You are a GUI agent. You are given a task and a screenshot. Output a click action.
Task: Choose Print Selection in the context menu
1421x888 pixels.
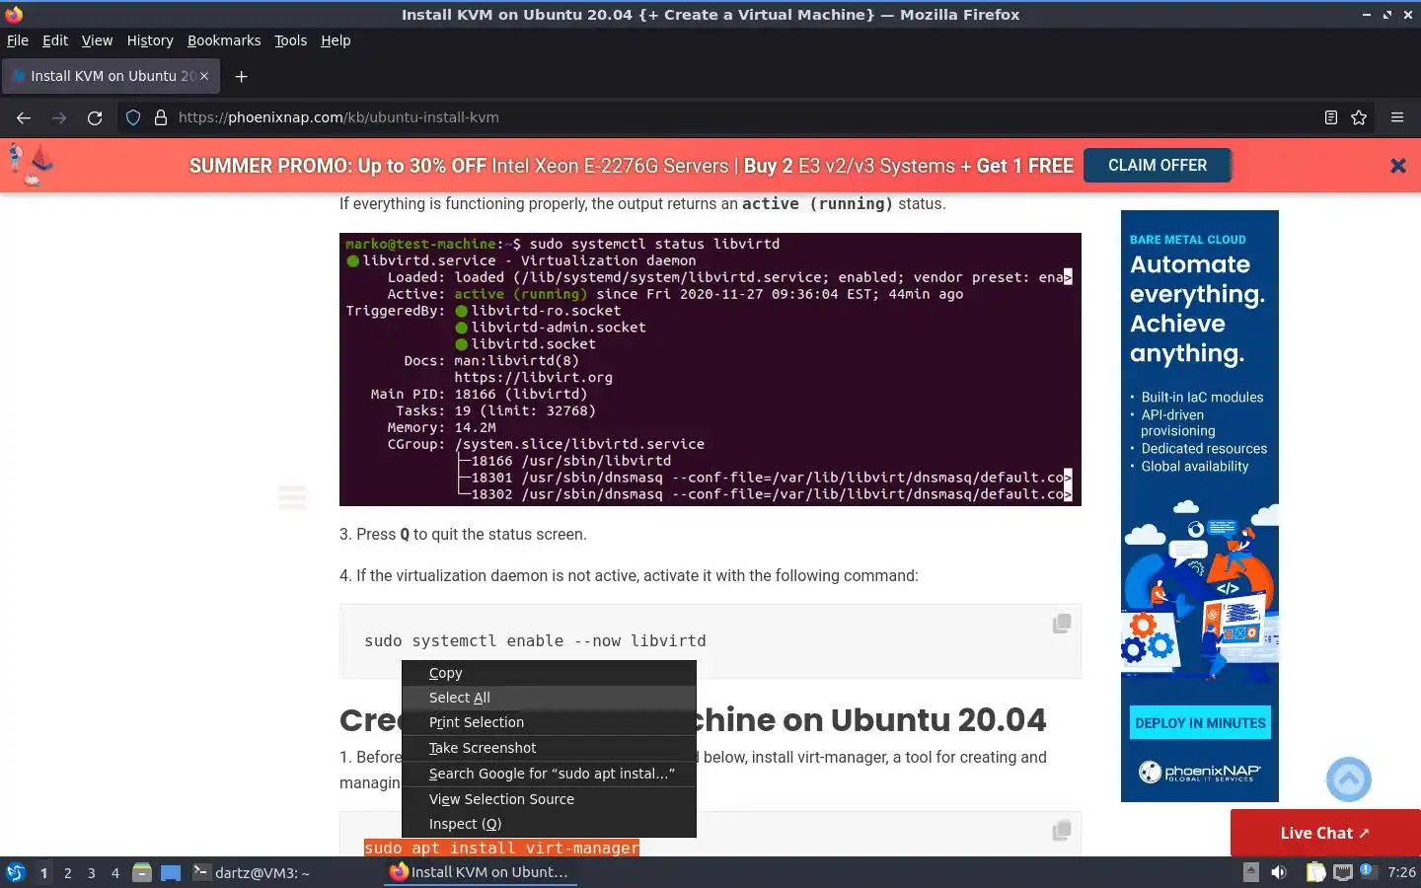pos(549,722)
